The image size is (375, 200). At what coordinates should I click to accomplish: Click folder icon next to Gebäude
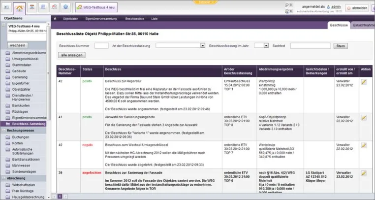(8, 71)
